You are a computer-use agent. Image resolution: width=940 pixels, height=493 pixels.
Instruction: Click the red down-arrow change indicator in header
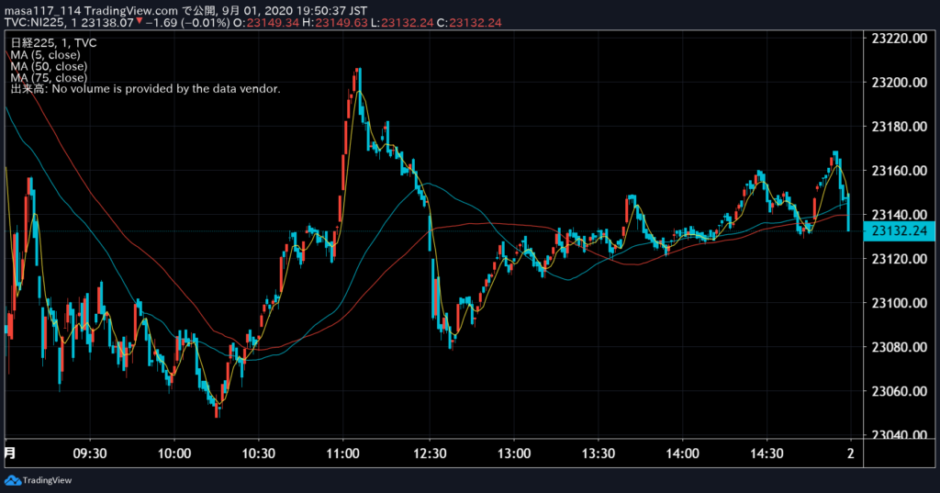(x=140, y=22)
